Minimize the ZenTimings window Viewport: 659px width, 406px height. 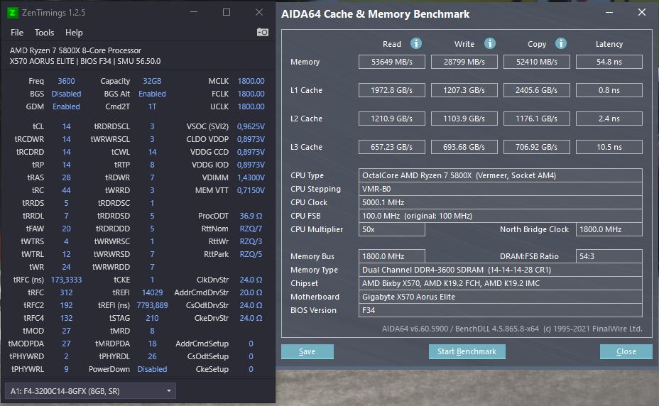coord(194,12)
